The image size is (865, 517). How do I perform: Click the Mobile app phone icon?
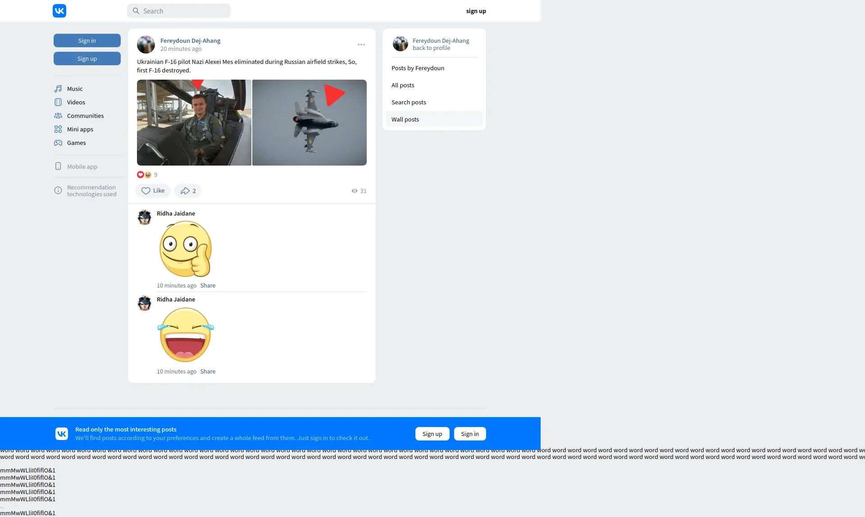click(58, 166)
